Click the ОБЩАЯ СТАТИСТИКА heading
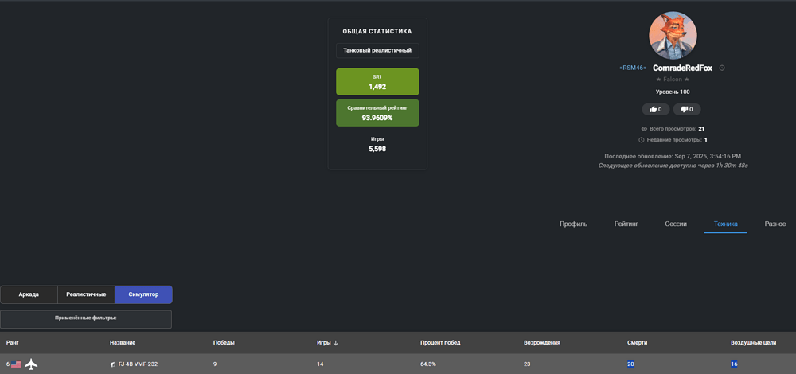796x374 pixels. pyautogui.click(x=377, y=32)
